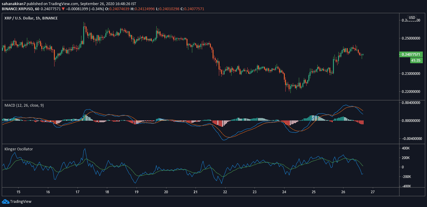Click the date 15 on the time axis
Screen dimensions: 427x207
pos(18,192)
